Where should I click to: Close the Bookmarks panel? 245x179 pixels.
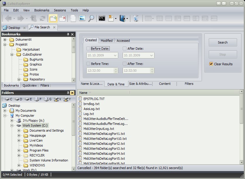click(x=72, y=34)
